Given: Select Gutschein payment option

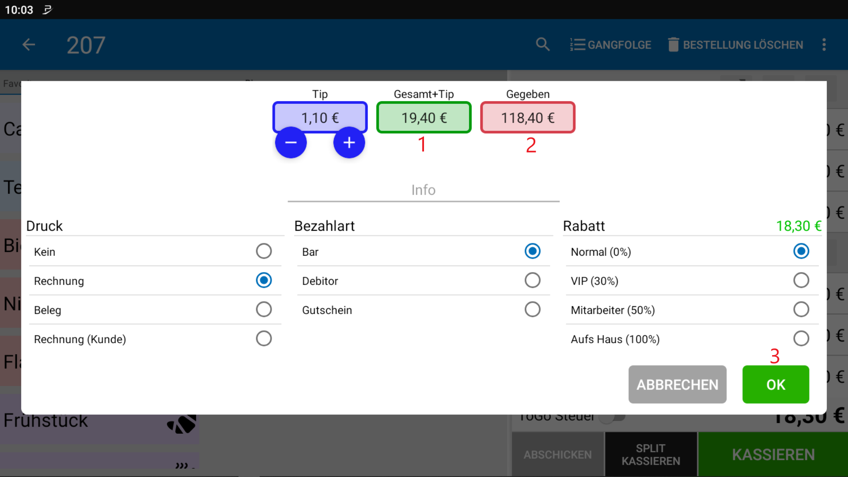Looking at the screenshot, I should 533,309.
